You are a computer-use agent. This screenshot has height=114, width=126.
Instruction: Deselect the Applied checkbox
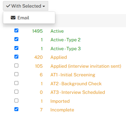[16, 57]
